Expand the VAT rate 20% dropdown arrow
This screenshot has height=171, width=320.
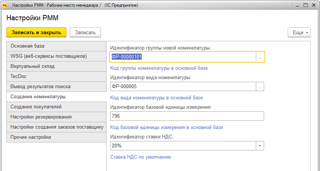[x=260, y=146]
